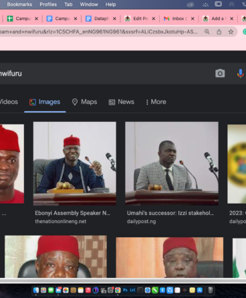Open App Store from the Dock
The width and height of the screenshot is (246, 298).
pyautogui.click(x=200, y=290)
